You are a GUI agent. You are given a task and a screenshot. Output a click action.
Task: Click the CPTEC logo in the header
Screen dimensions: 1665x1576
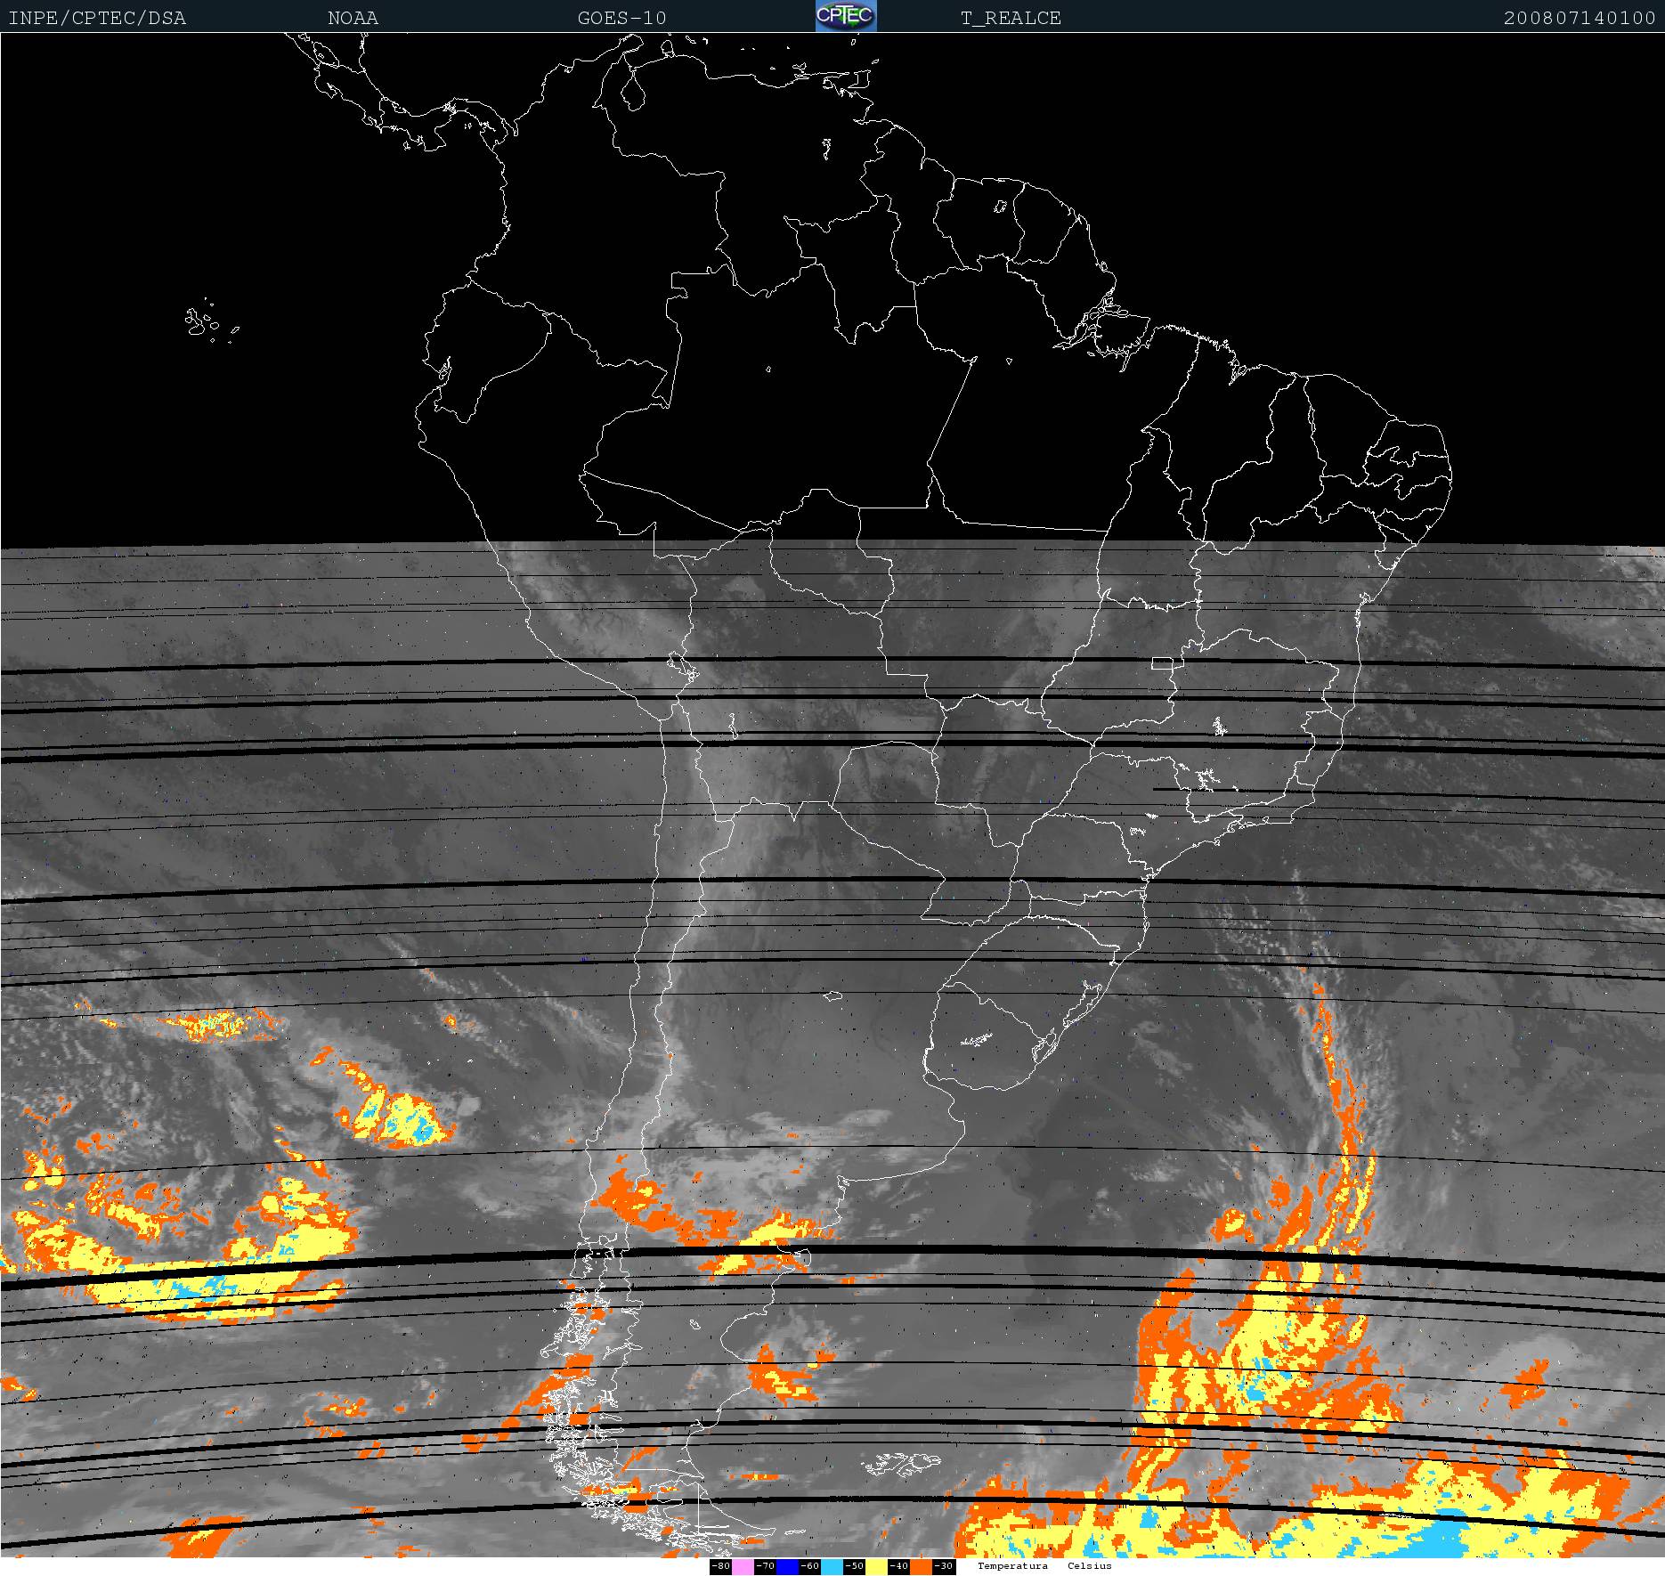click(x=845, y=16)
